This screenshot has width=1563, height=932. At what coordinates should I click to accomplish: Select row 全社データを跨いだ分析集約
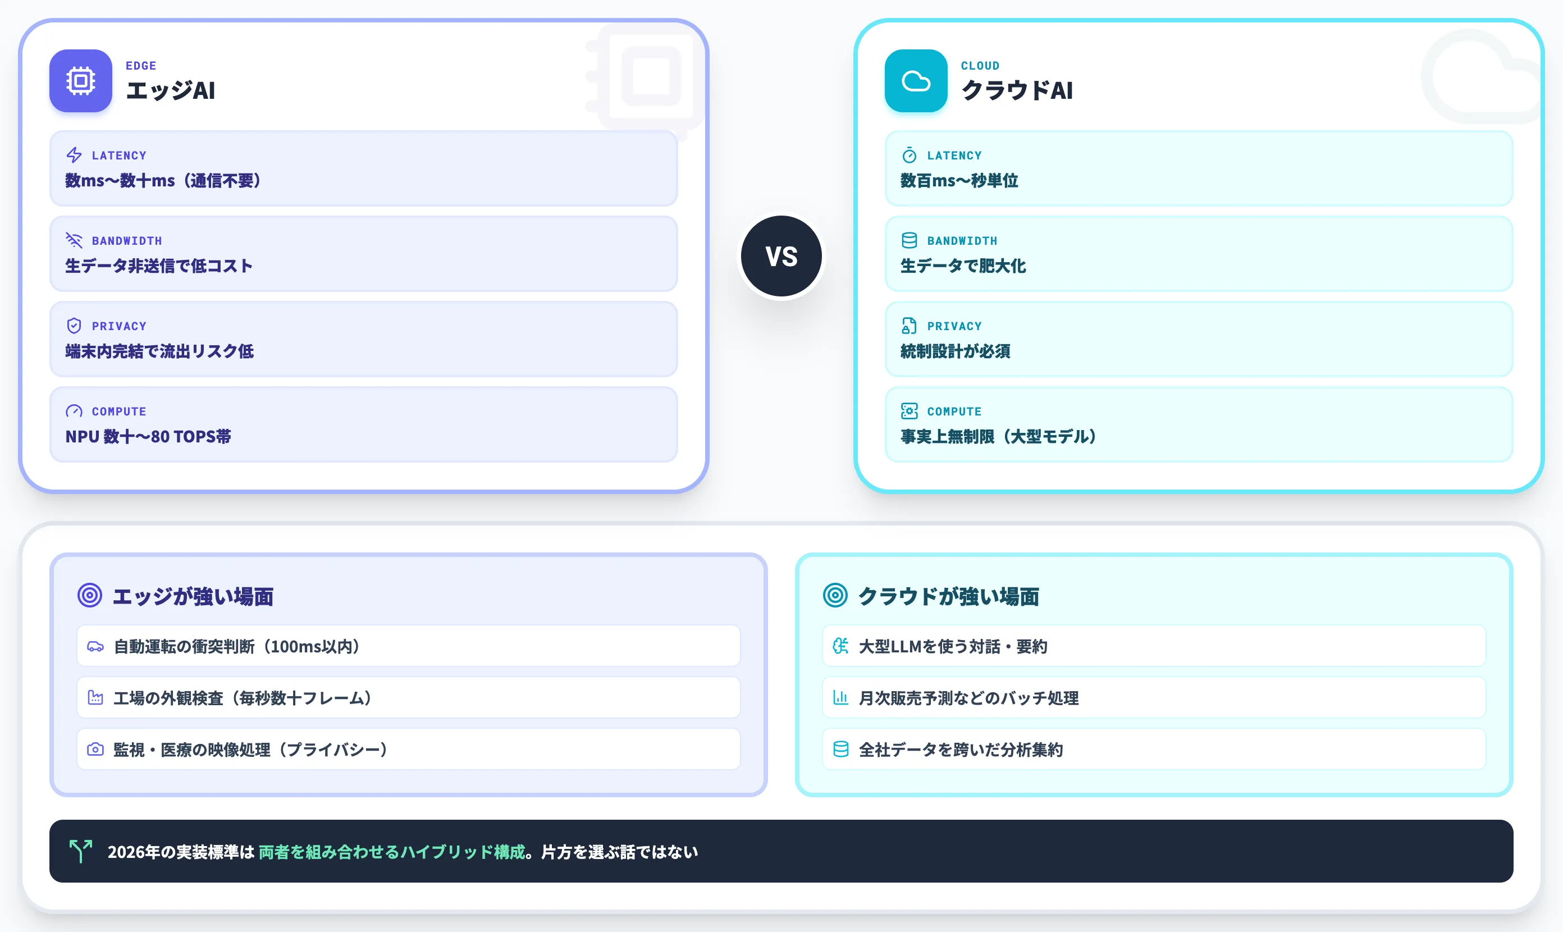(x=1154, y=749)
